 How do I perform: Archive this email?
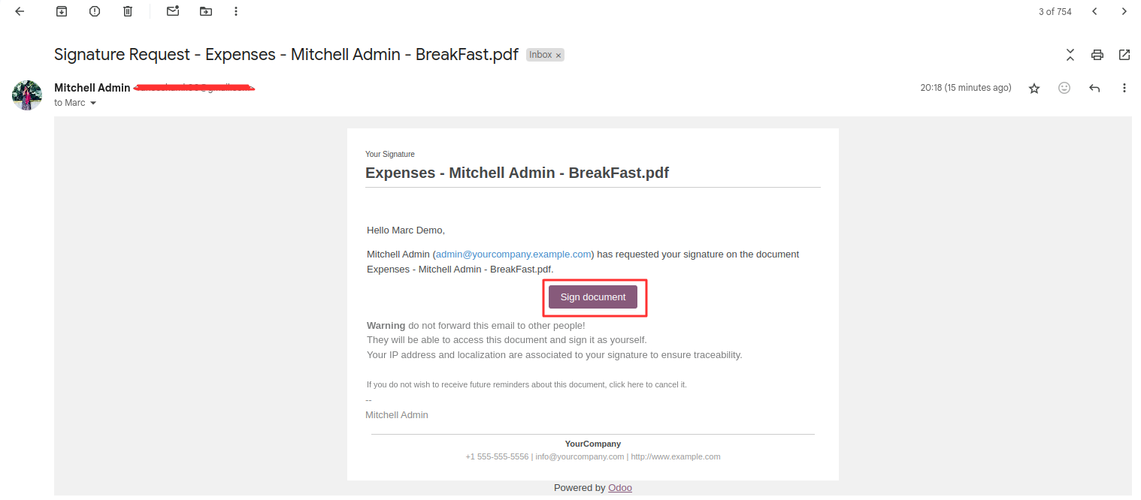[x=62, y=11]
